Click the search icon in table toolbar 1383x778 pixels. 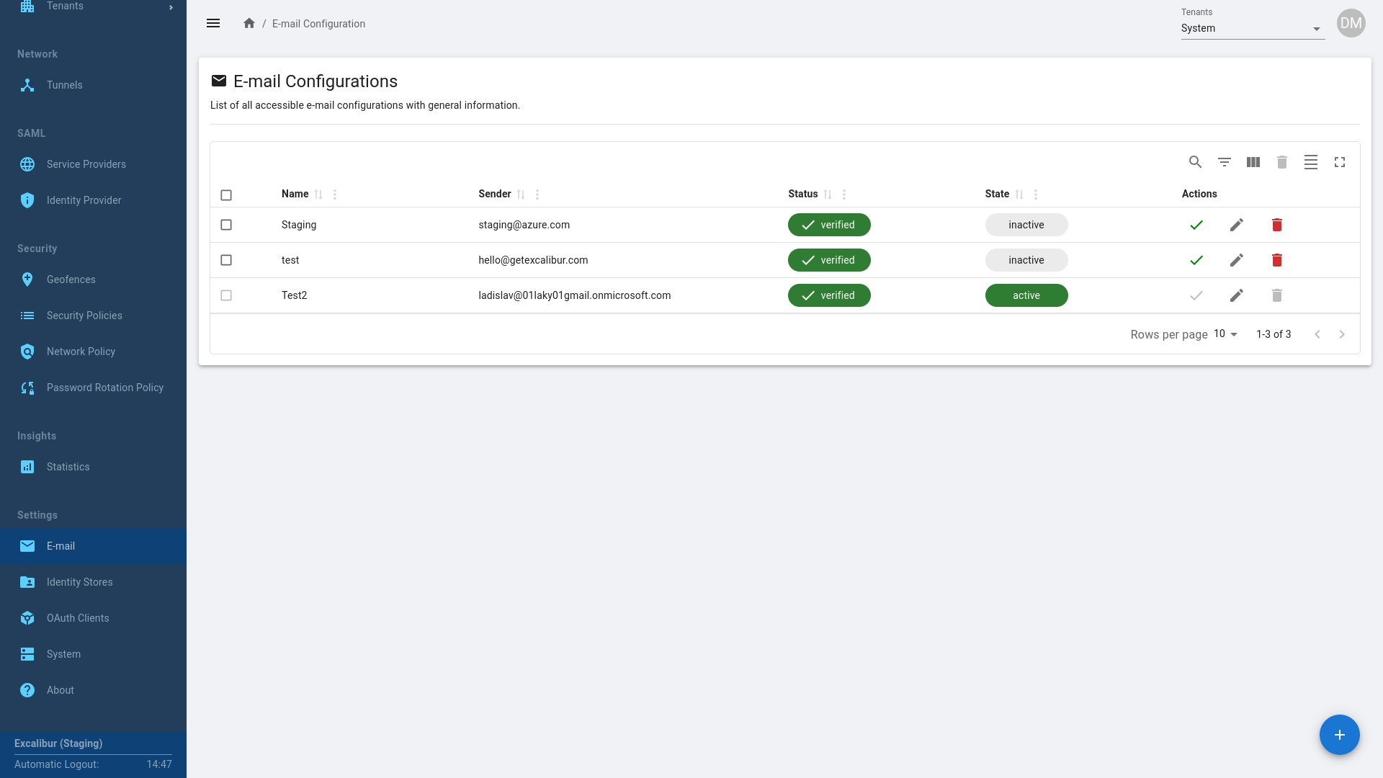pyautogui.click(x=1195, y=162)
